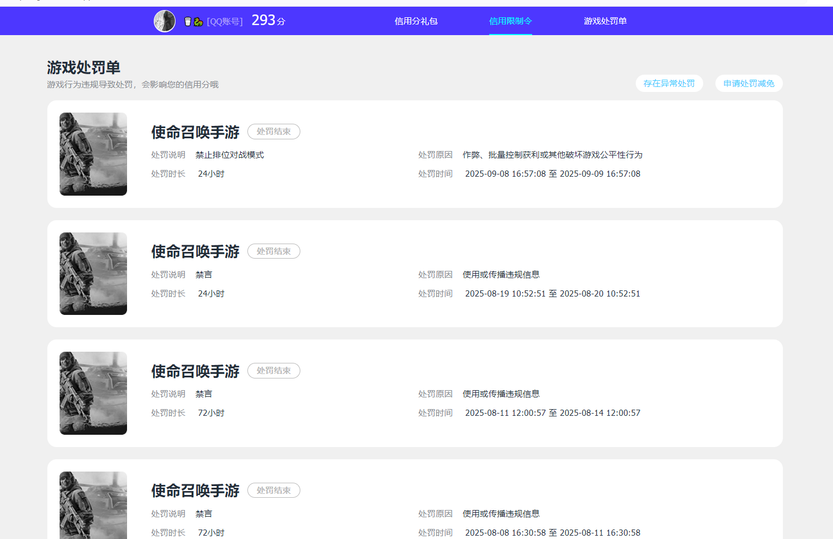The width and height of the screenshot is (833, 539).
Task: Click game thumbnail of the 2025-08-11 penalty
Action: pos(93,394)
